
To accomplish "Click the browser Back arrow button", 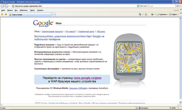I will [3, 6].
